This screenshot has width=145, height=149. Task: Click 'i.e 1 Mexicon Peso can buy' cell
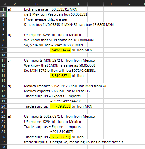click(x=56, y=14)
